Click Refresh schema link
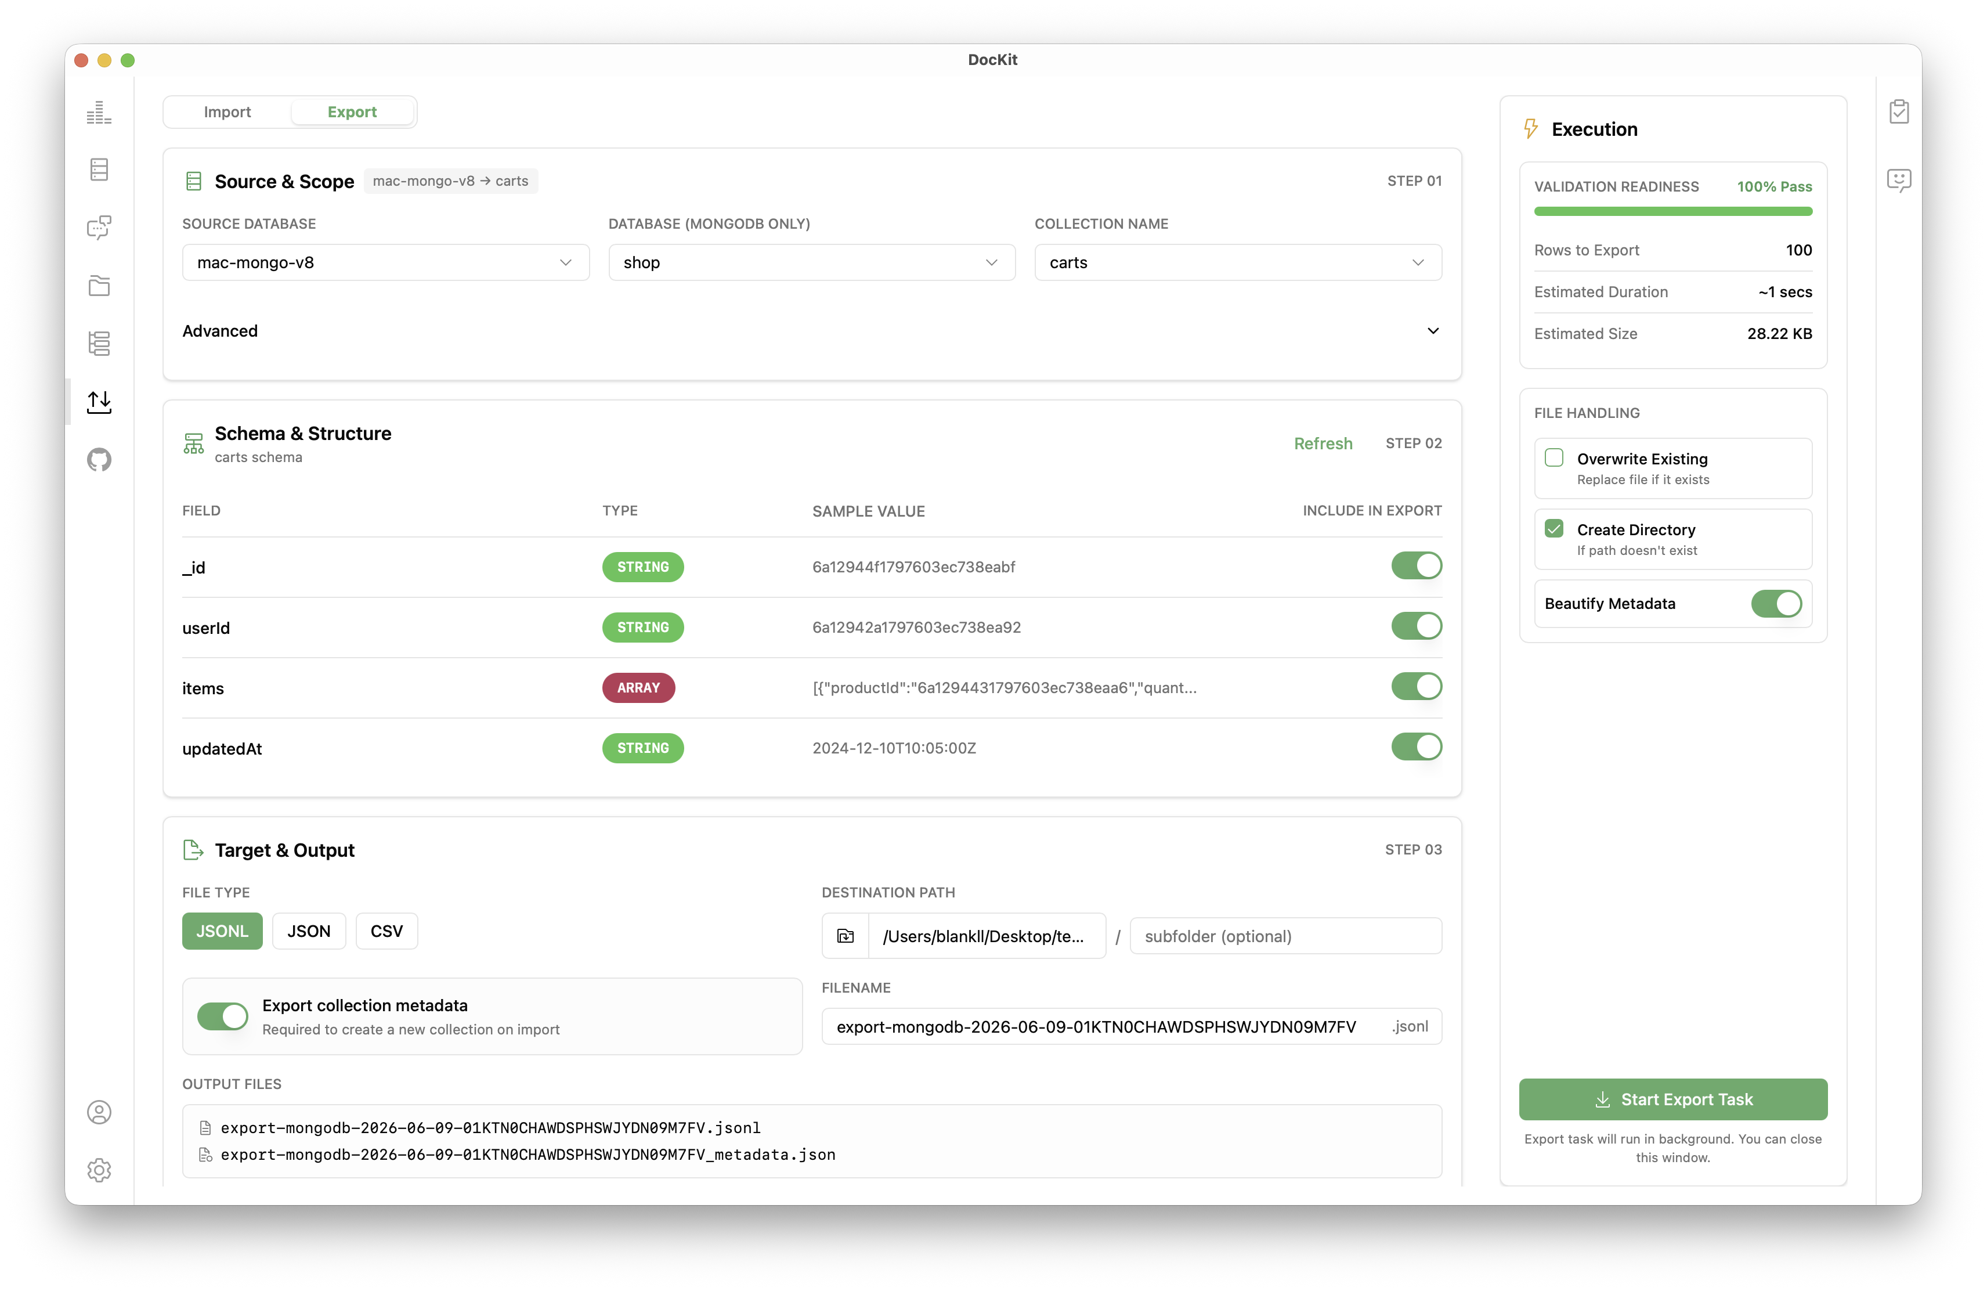 pyautogui.click(x=1323, y=443)
